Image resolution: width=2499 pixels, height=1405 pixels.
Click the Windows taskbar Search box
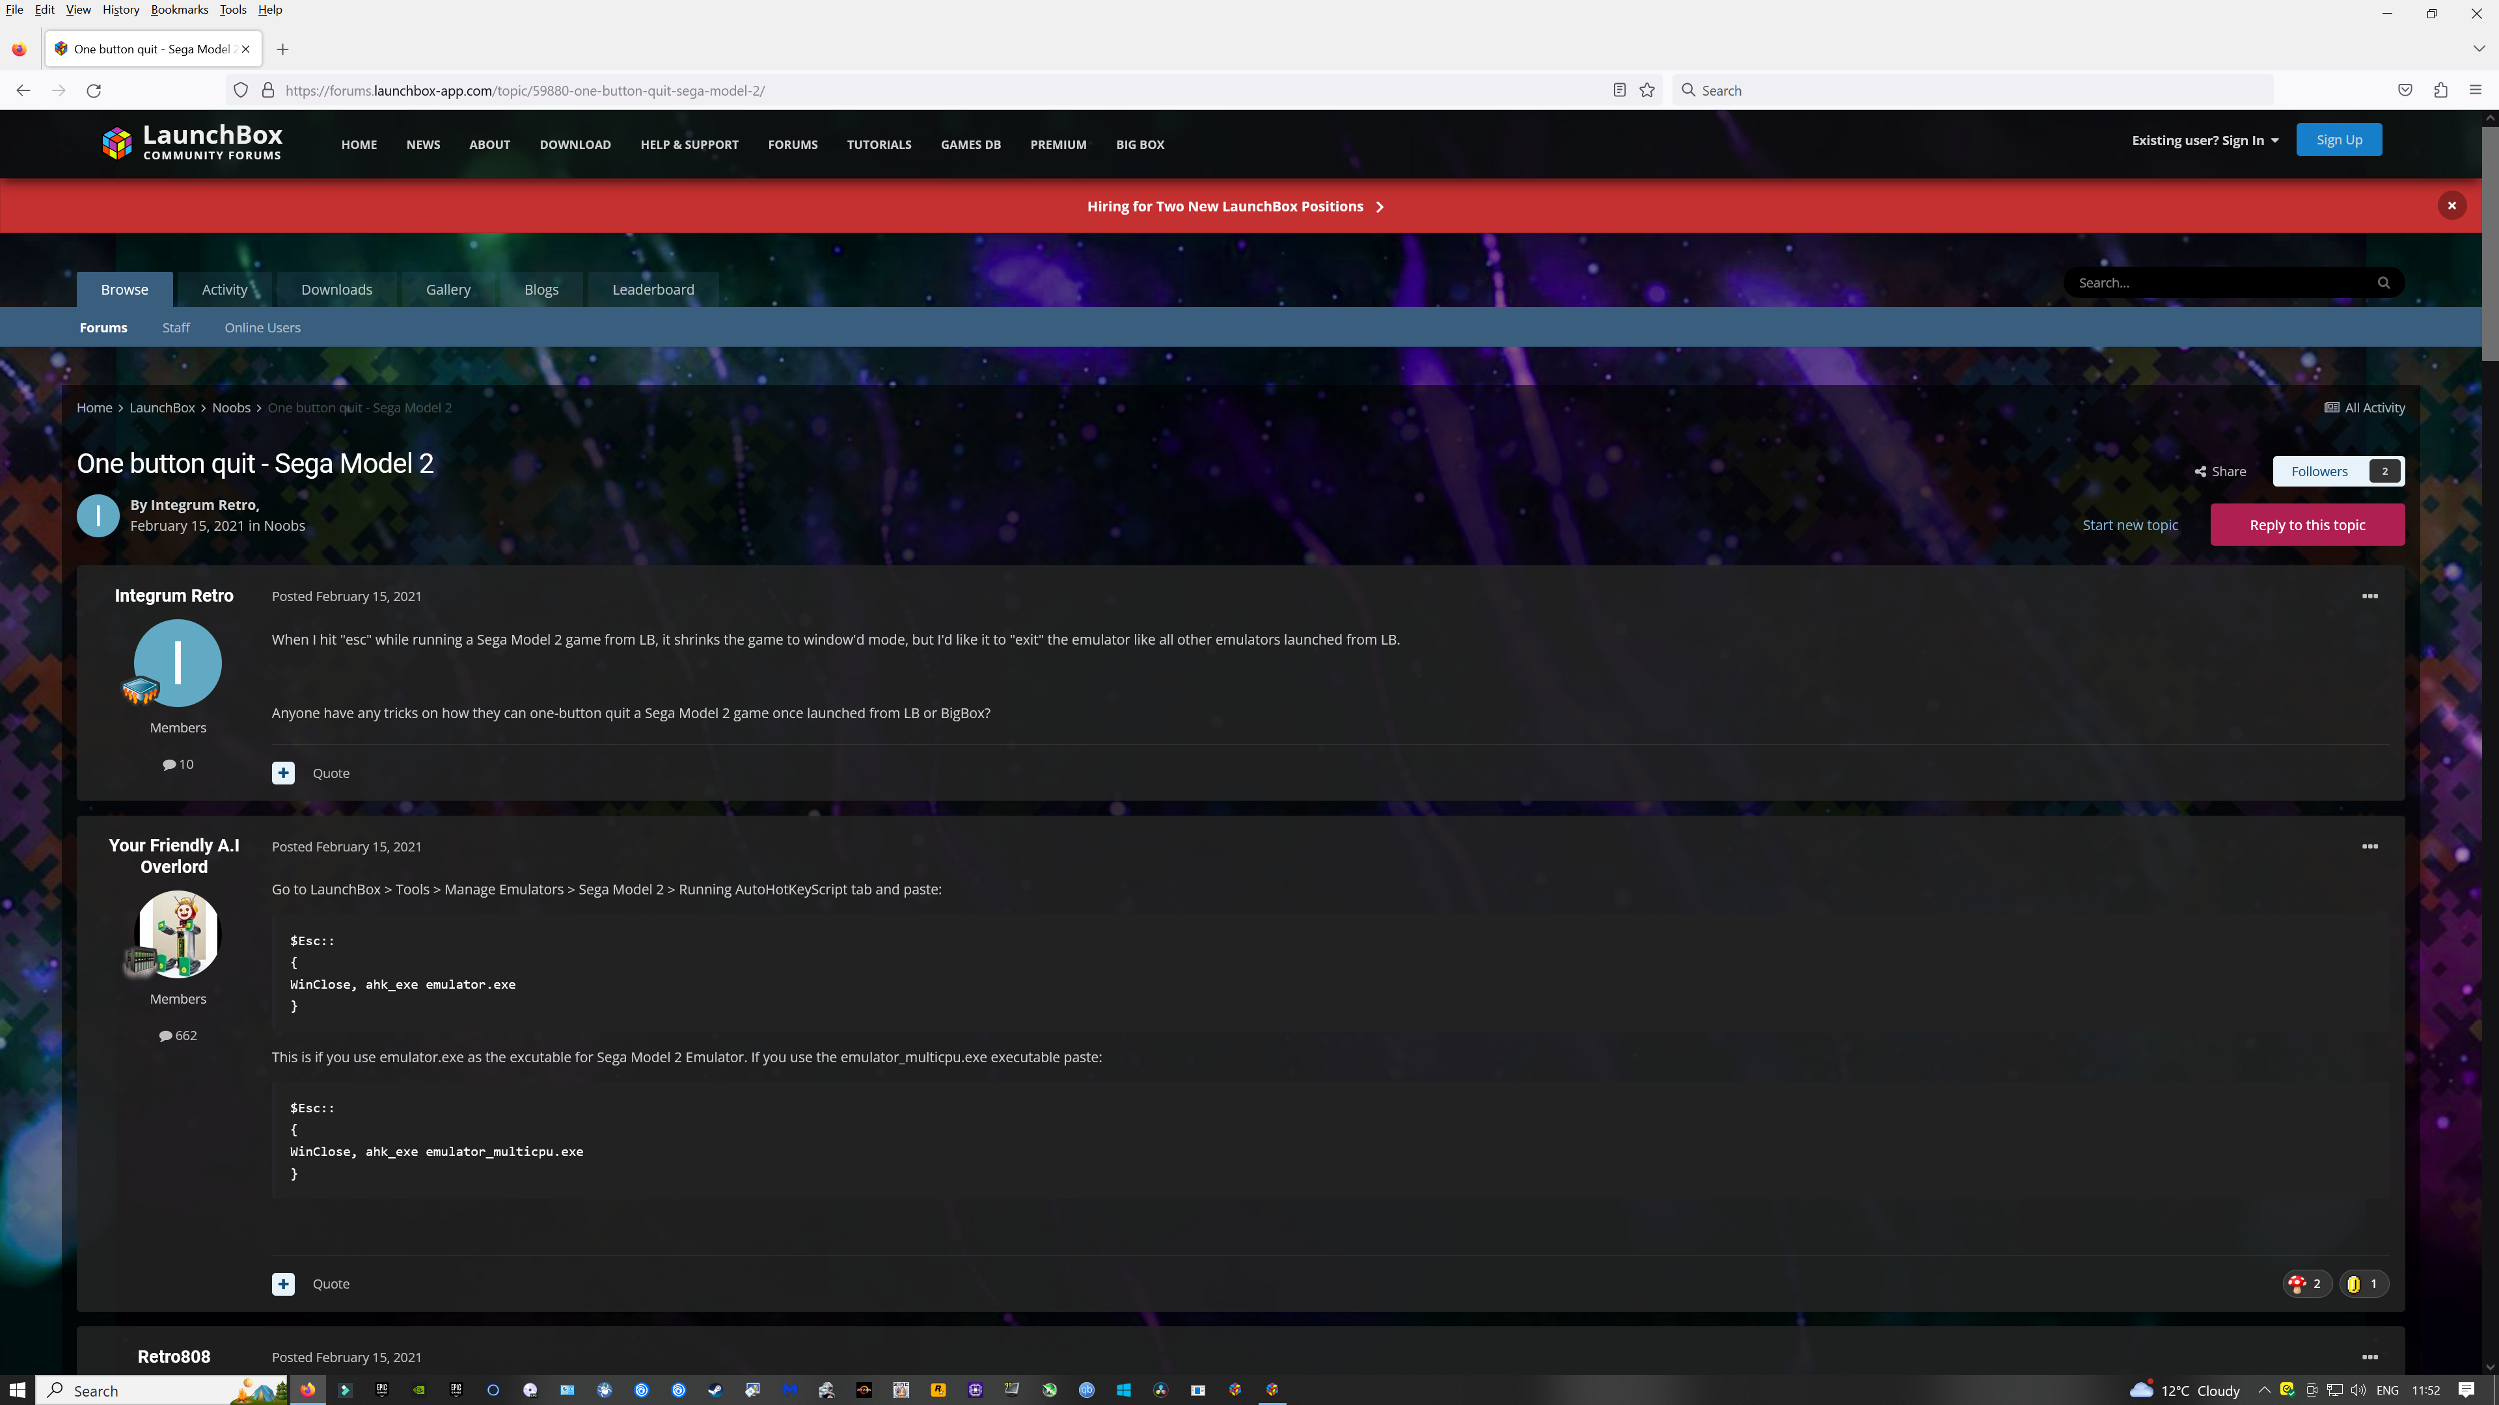[162, 1391]
